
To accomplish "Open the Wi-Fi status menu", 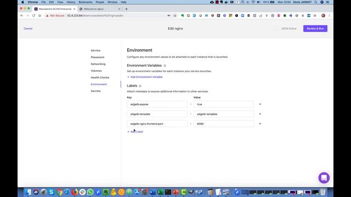I will (x=253, y=2).
